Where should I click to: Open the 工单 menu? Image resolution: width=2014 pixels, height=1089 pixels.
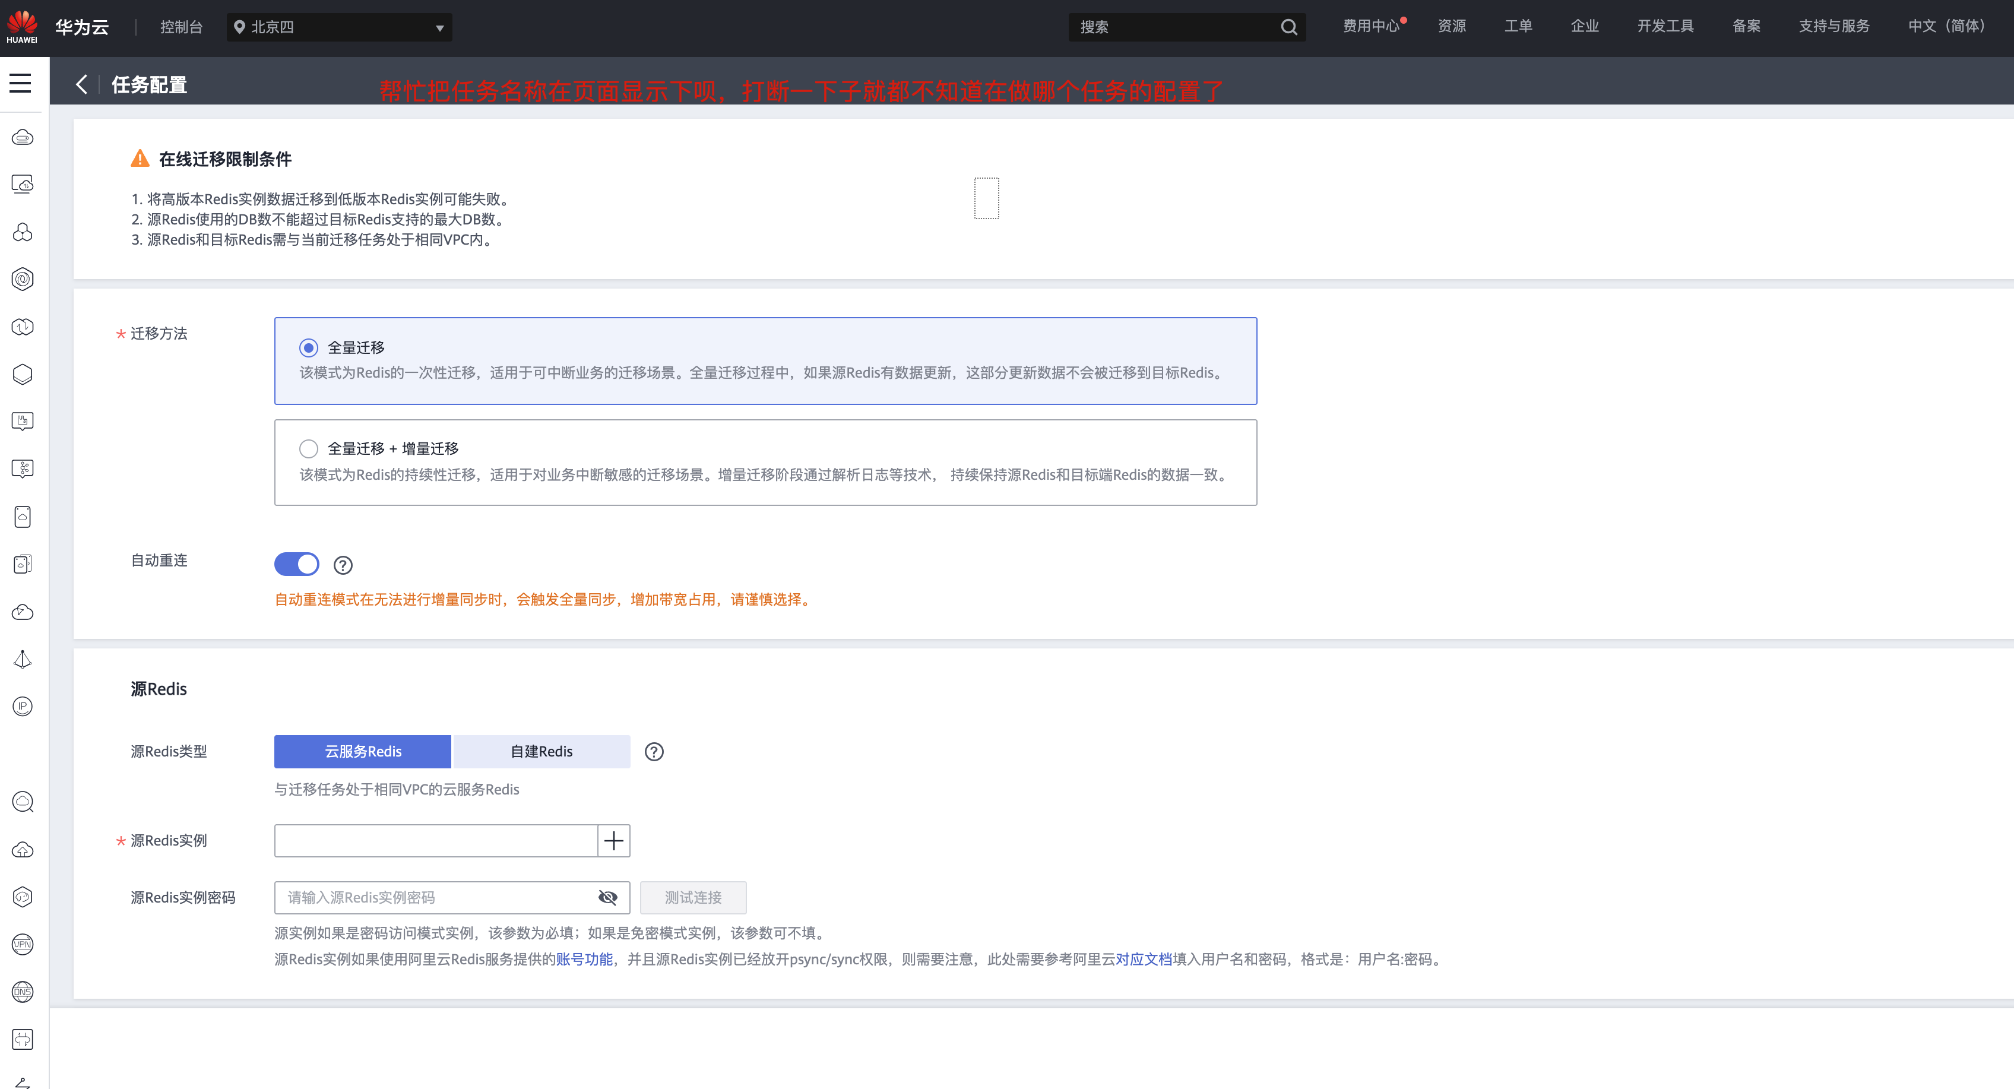click(x=1518, y=27)
